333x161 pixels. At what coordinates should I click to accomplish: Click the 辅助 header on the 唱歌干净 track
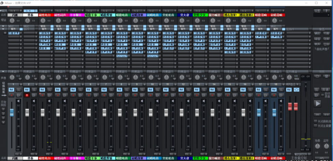(x=89, y=26)
